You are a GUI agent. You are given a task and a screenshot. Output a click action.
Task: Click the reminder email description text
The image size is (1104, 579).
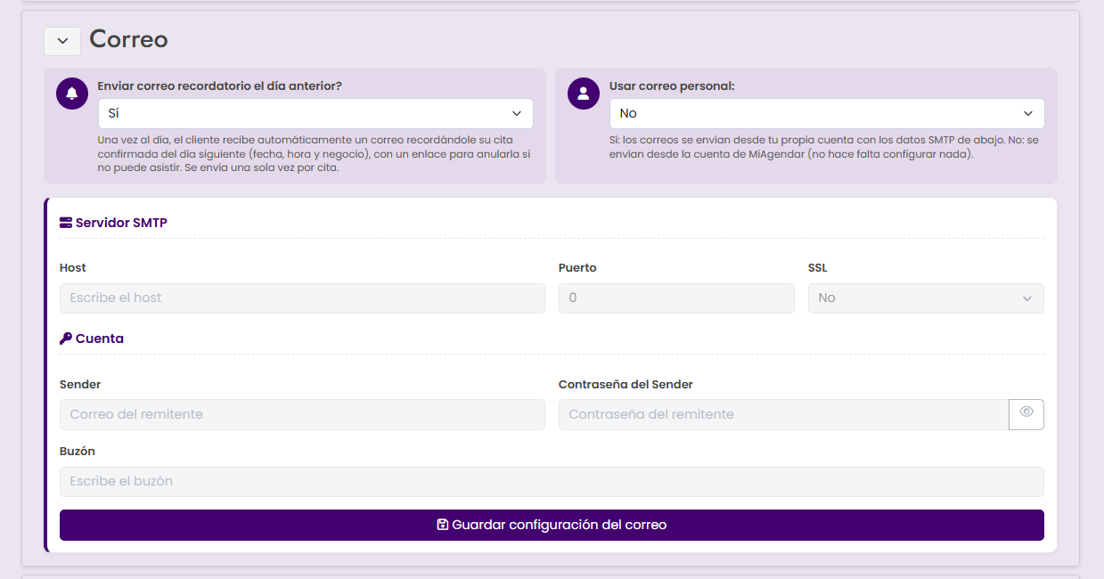click(x=314, y=154)
